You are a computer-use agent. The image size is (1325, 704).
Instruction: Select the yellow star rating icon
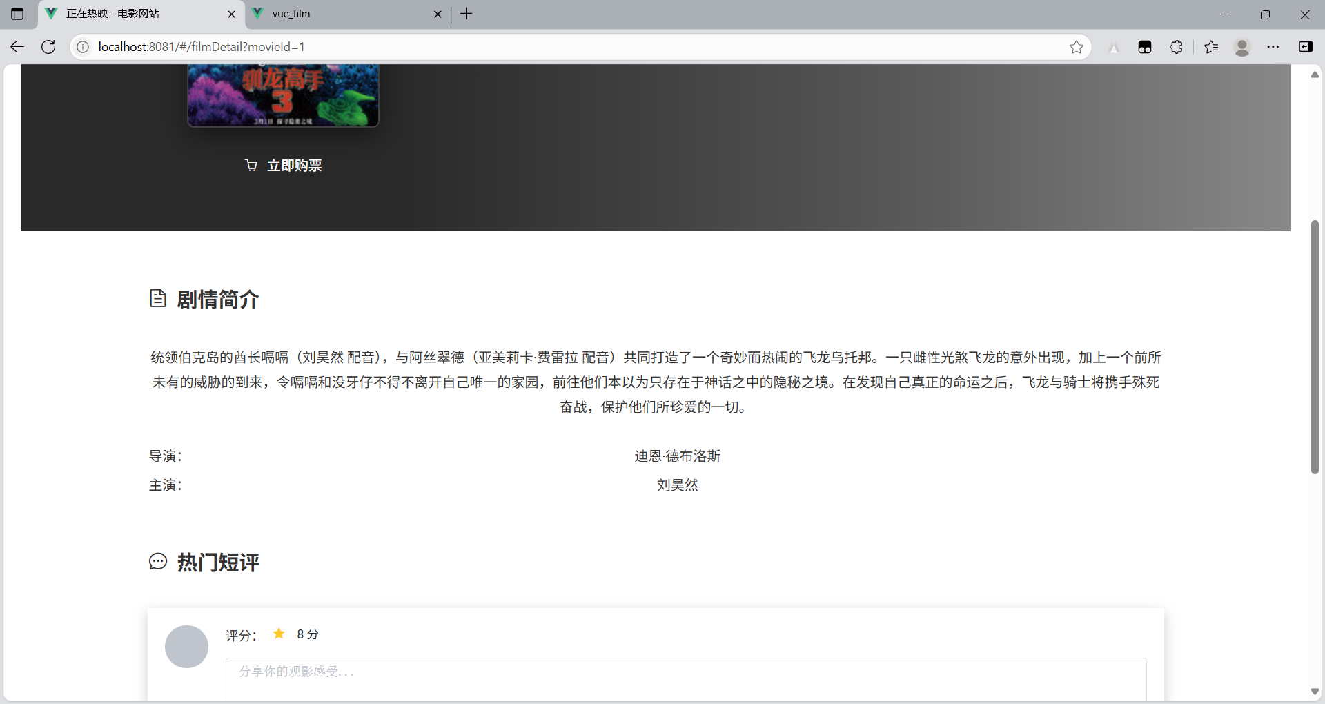point(279,633)
